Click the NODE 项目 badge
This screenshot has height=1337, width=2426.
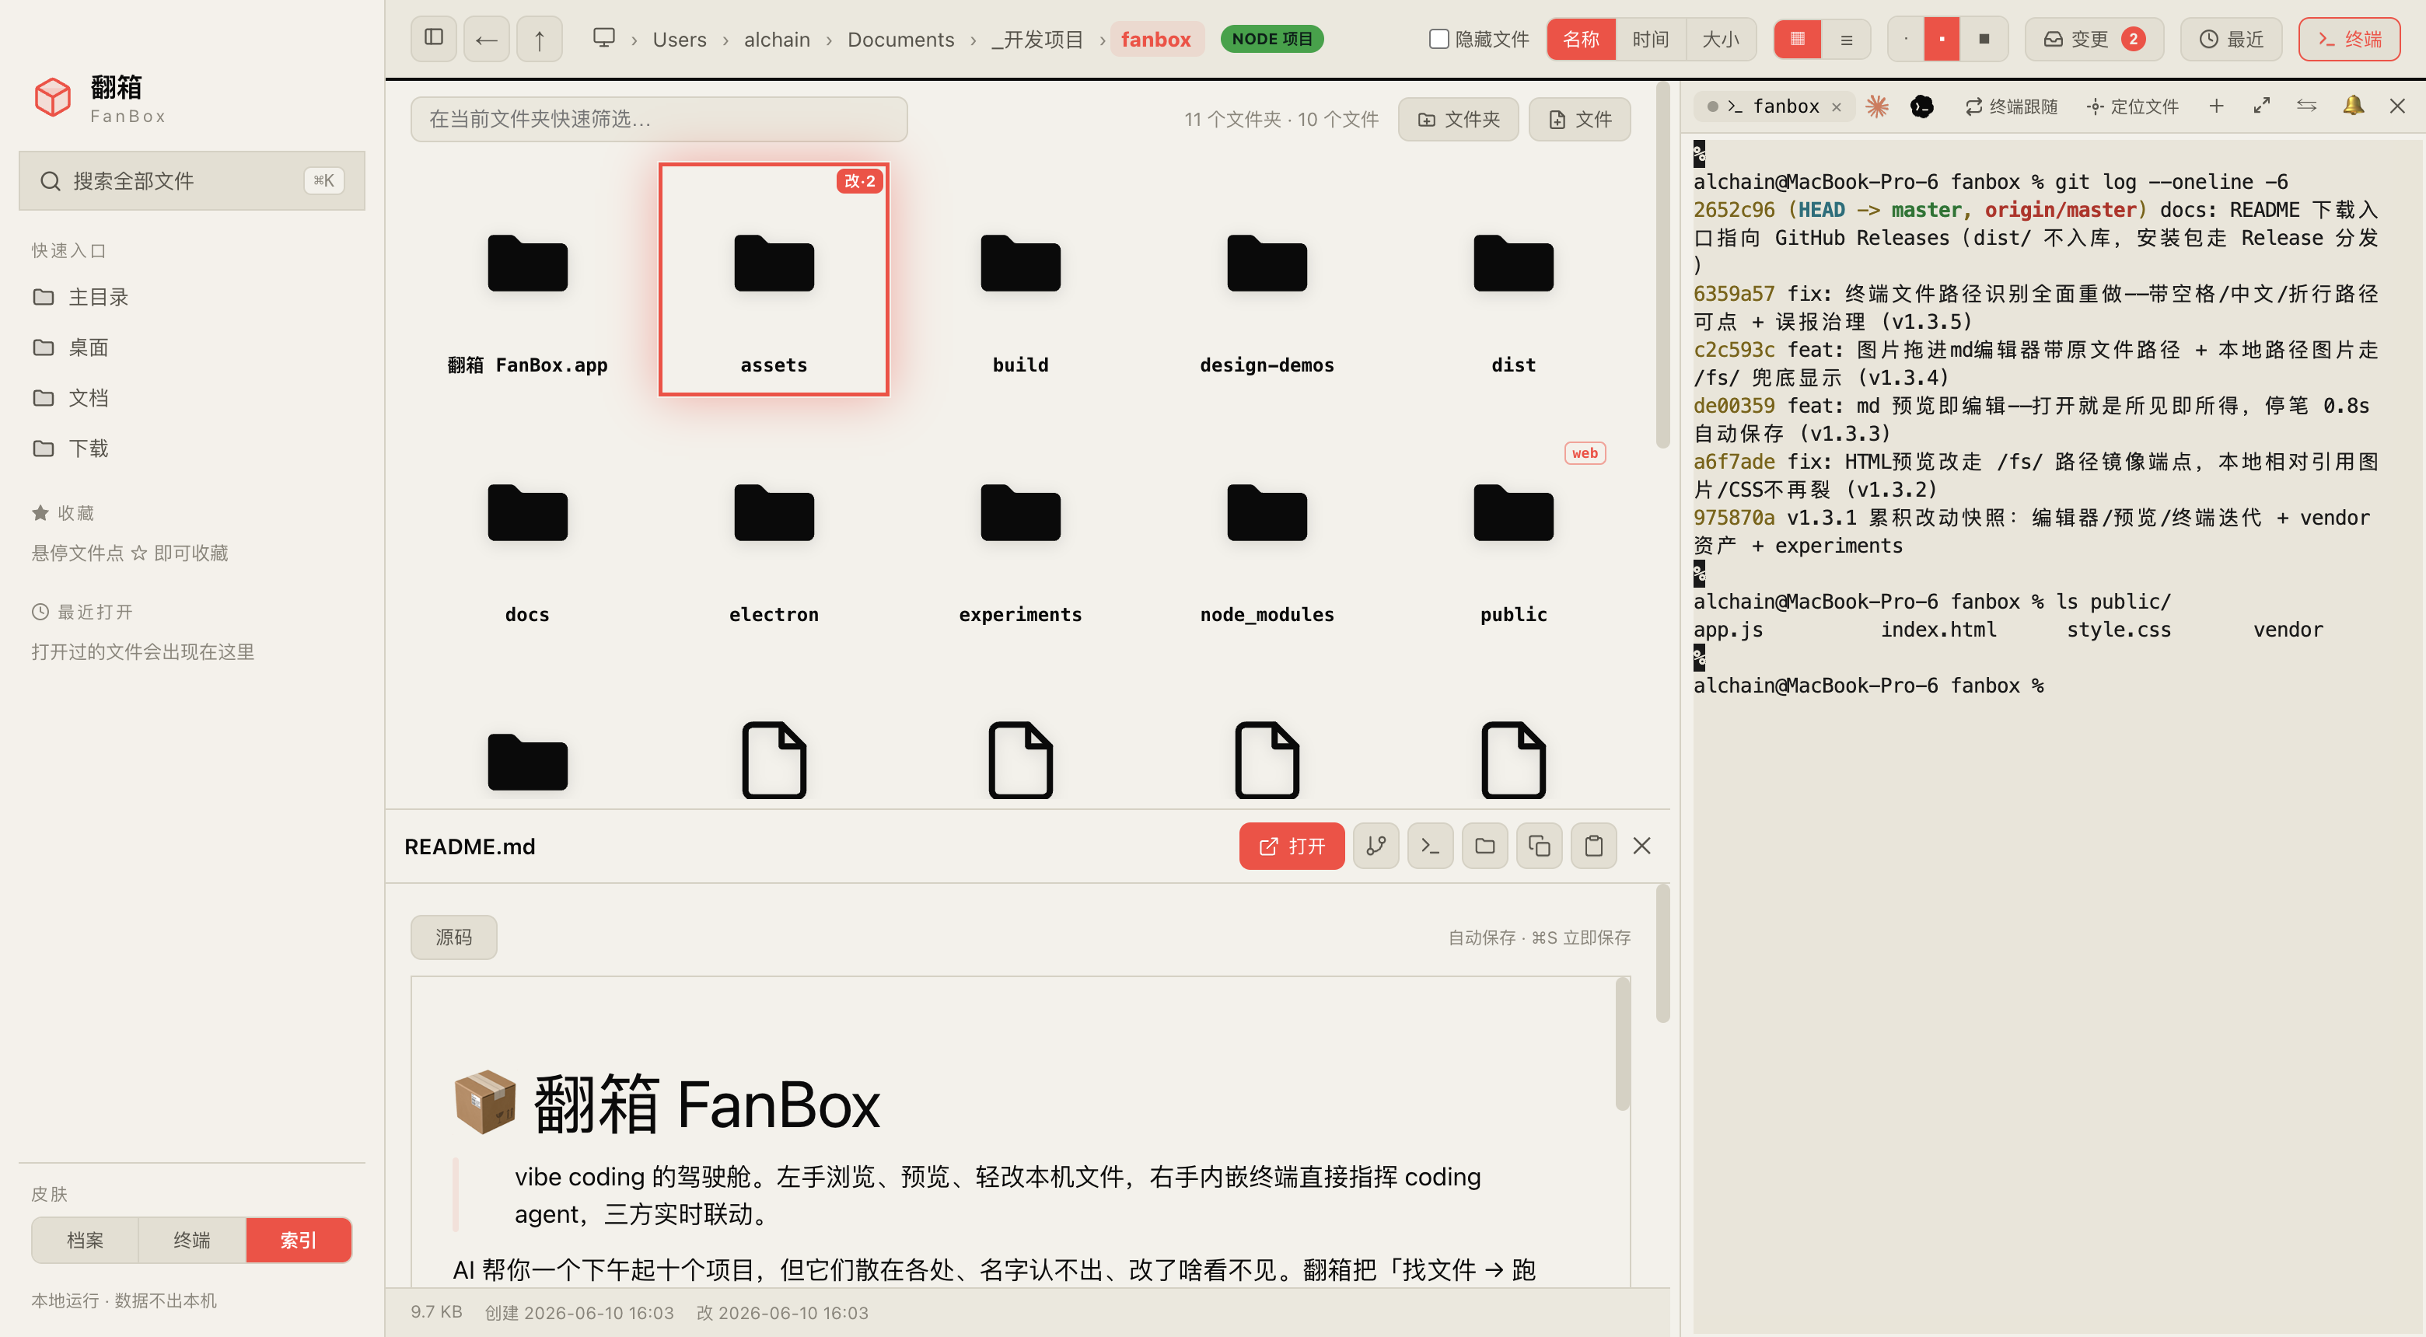point(1271,39)
